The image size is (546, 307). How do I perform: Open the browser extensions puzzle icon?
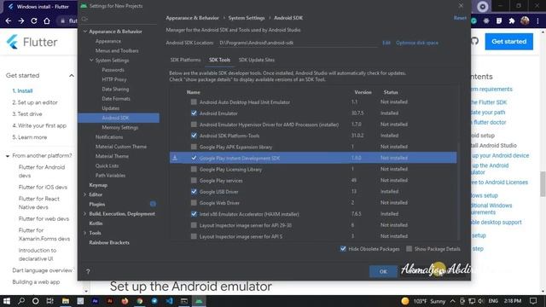click(x=512, y=20)
